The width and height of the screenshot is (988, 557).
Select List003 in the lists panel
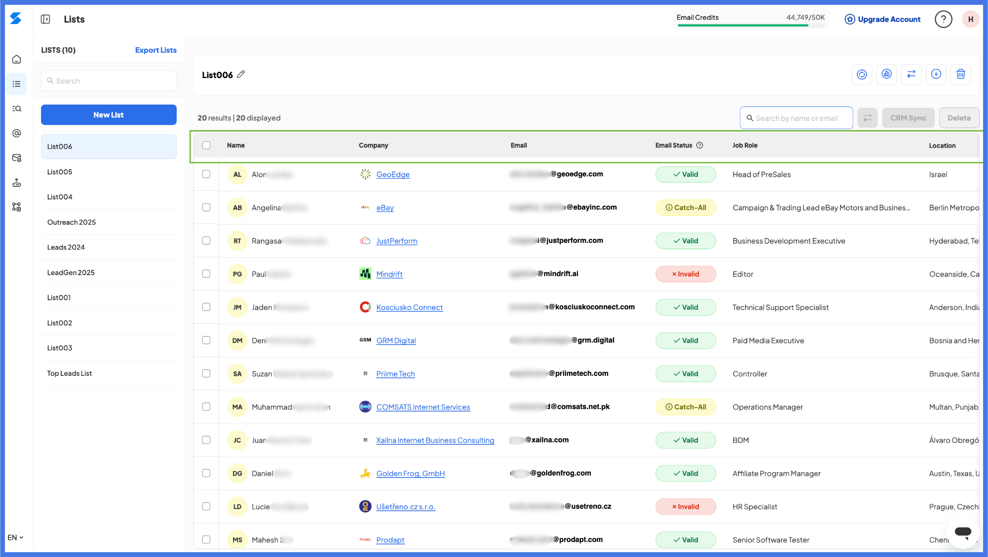[x=109, y=348]
